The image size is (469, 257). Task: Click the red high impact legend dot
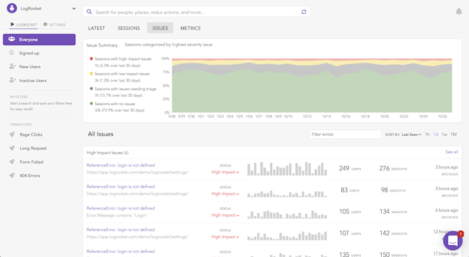coord(91,59)
